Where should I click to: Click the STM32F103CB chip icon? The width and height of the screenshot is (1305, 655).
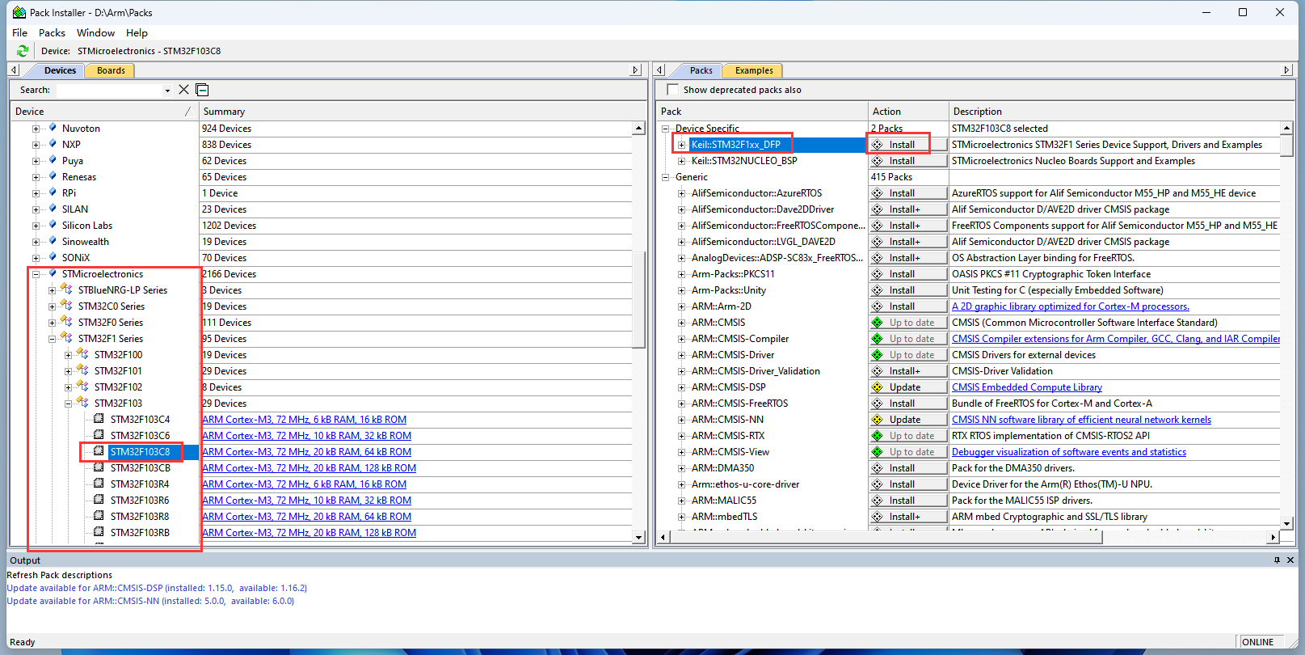click(99, 467)
